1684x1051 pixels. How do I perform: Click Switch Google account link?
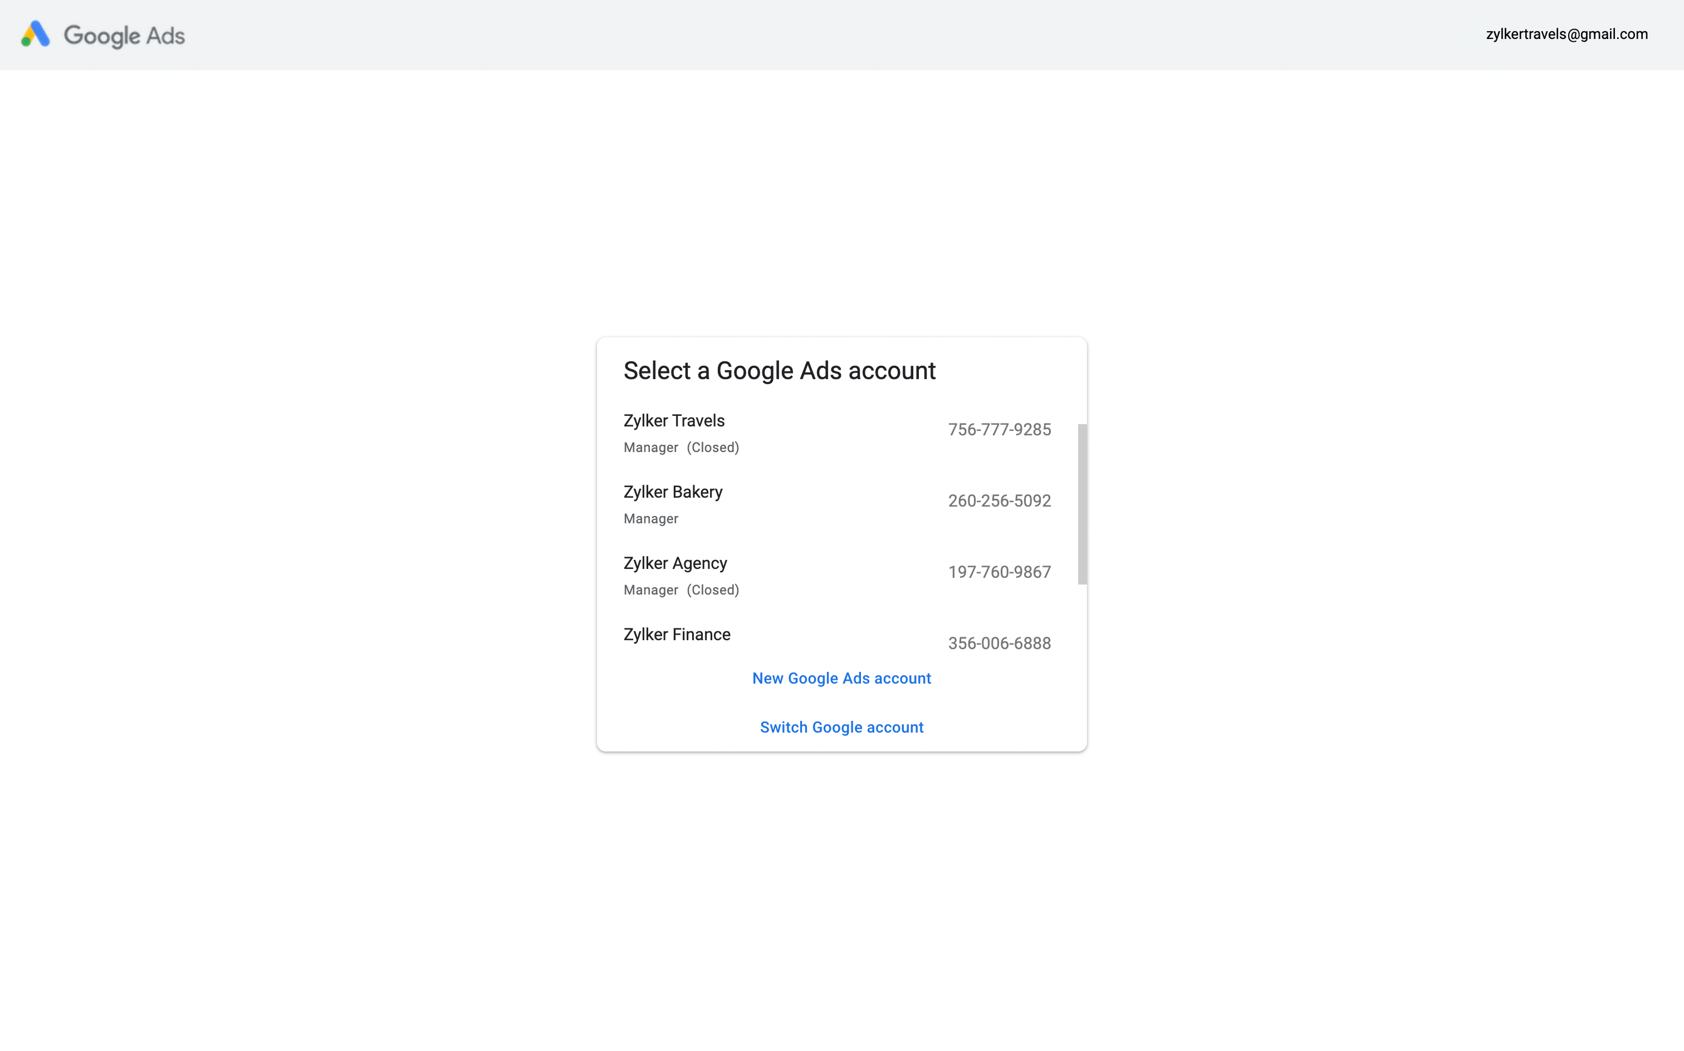841,727
